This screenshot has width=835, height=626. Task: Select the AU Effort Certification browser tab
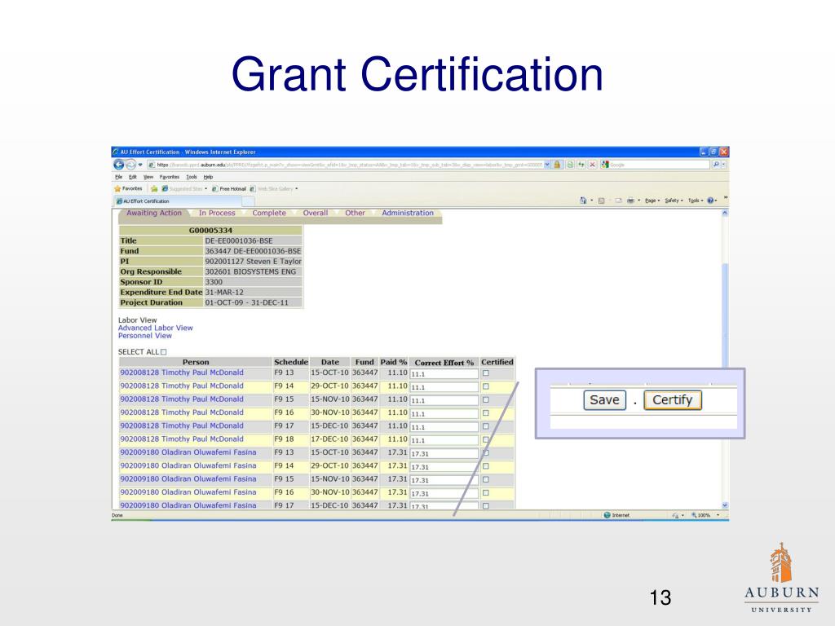(178, 201)
